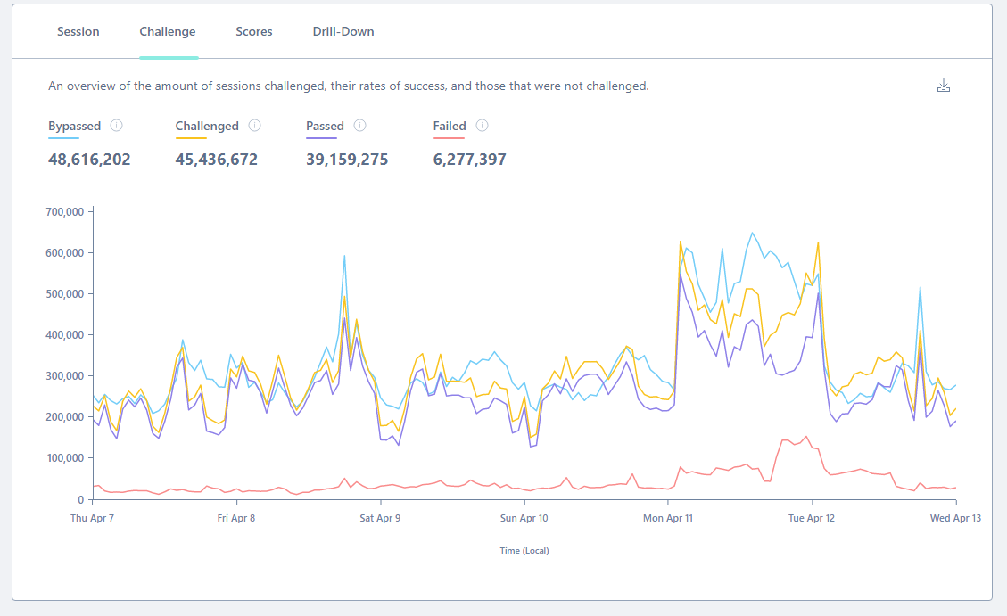
Task: Click the info icon beside Passed
Action: (359, 126)
